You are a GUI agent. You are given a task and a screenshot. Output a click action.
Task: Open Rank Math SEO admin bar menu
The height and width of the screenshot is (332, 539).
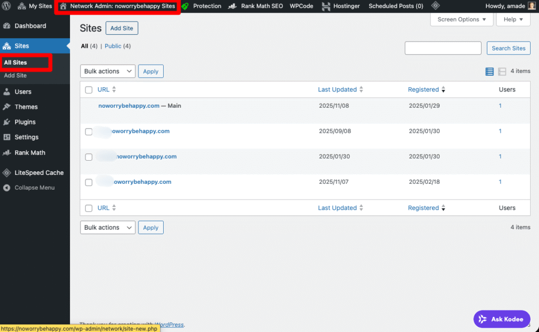click(x=256, y=6)
